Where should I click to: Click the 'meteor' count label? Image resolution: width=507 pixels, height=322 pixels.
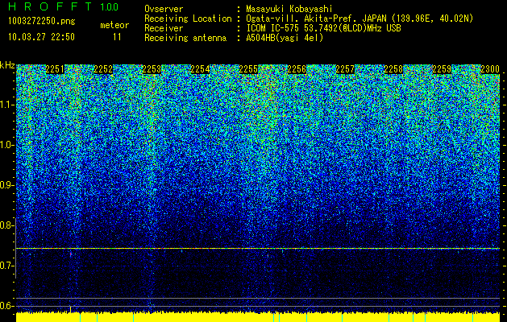[x=114, y=25]
